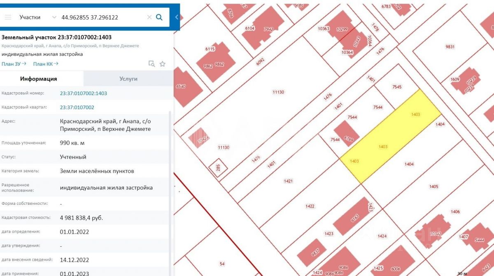Open cadastral number 23:37:0107002:1403 link
494x276 pixels.
84,93
